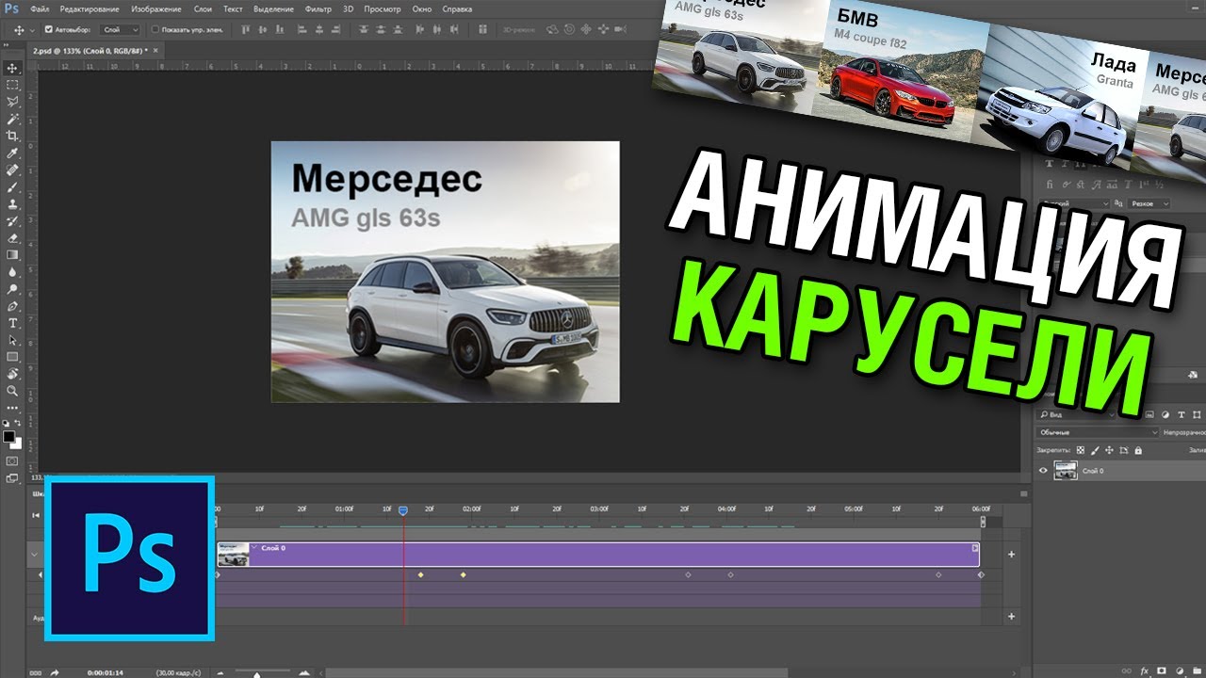This screenshot has height=678, width=1206.
Task: Click Align top edges icon in options bar
Action: point(247,29)
